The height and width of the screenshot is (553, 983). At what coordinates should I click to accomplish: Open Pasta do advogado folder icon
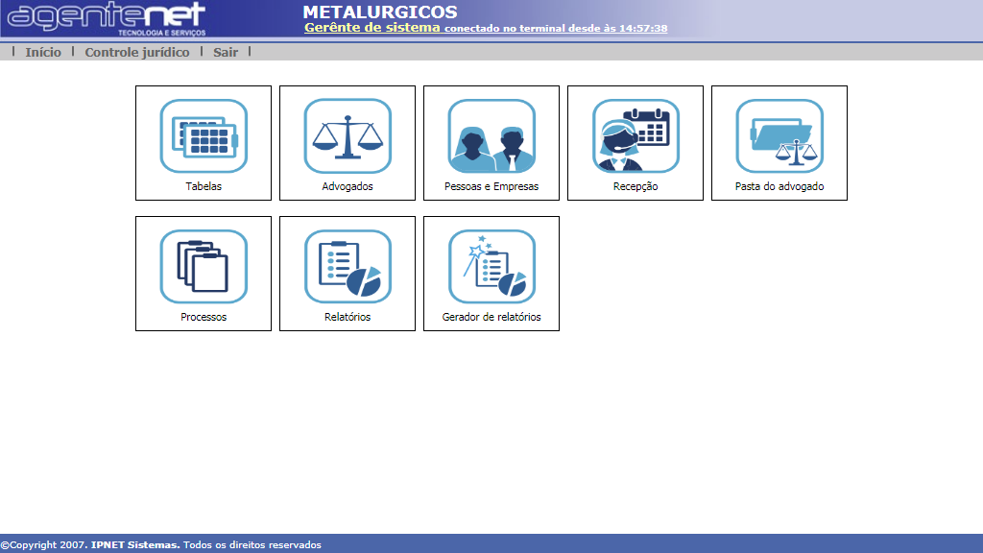[779, 136]
